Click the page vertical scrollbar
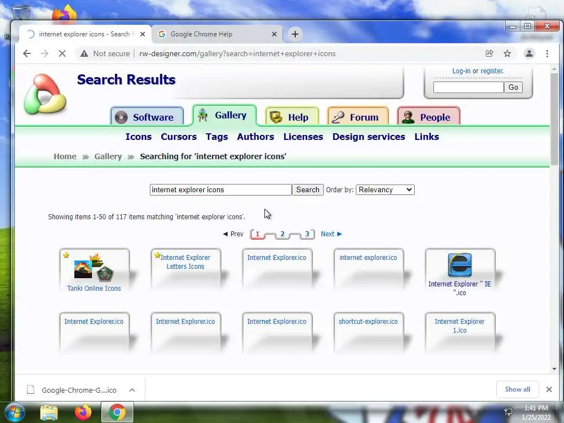This screenshot has width=564, height=423. pyautogui.click(x=554, y=119)
